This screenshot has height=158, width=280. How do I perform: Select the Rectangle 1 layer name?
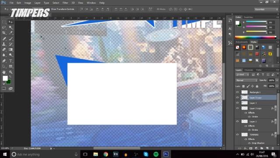(255, 92)
